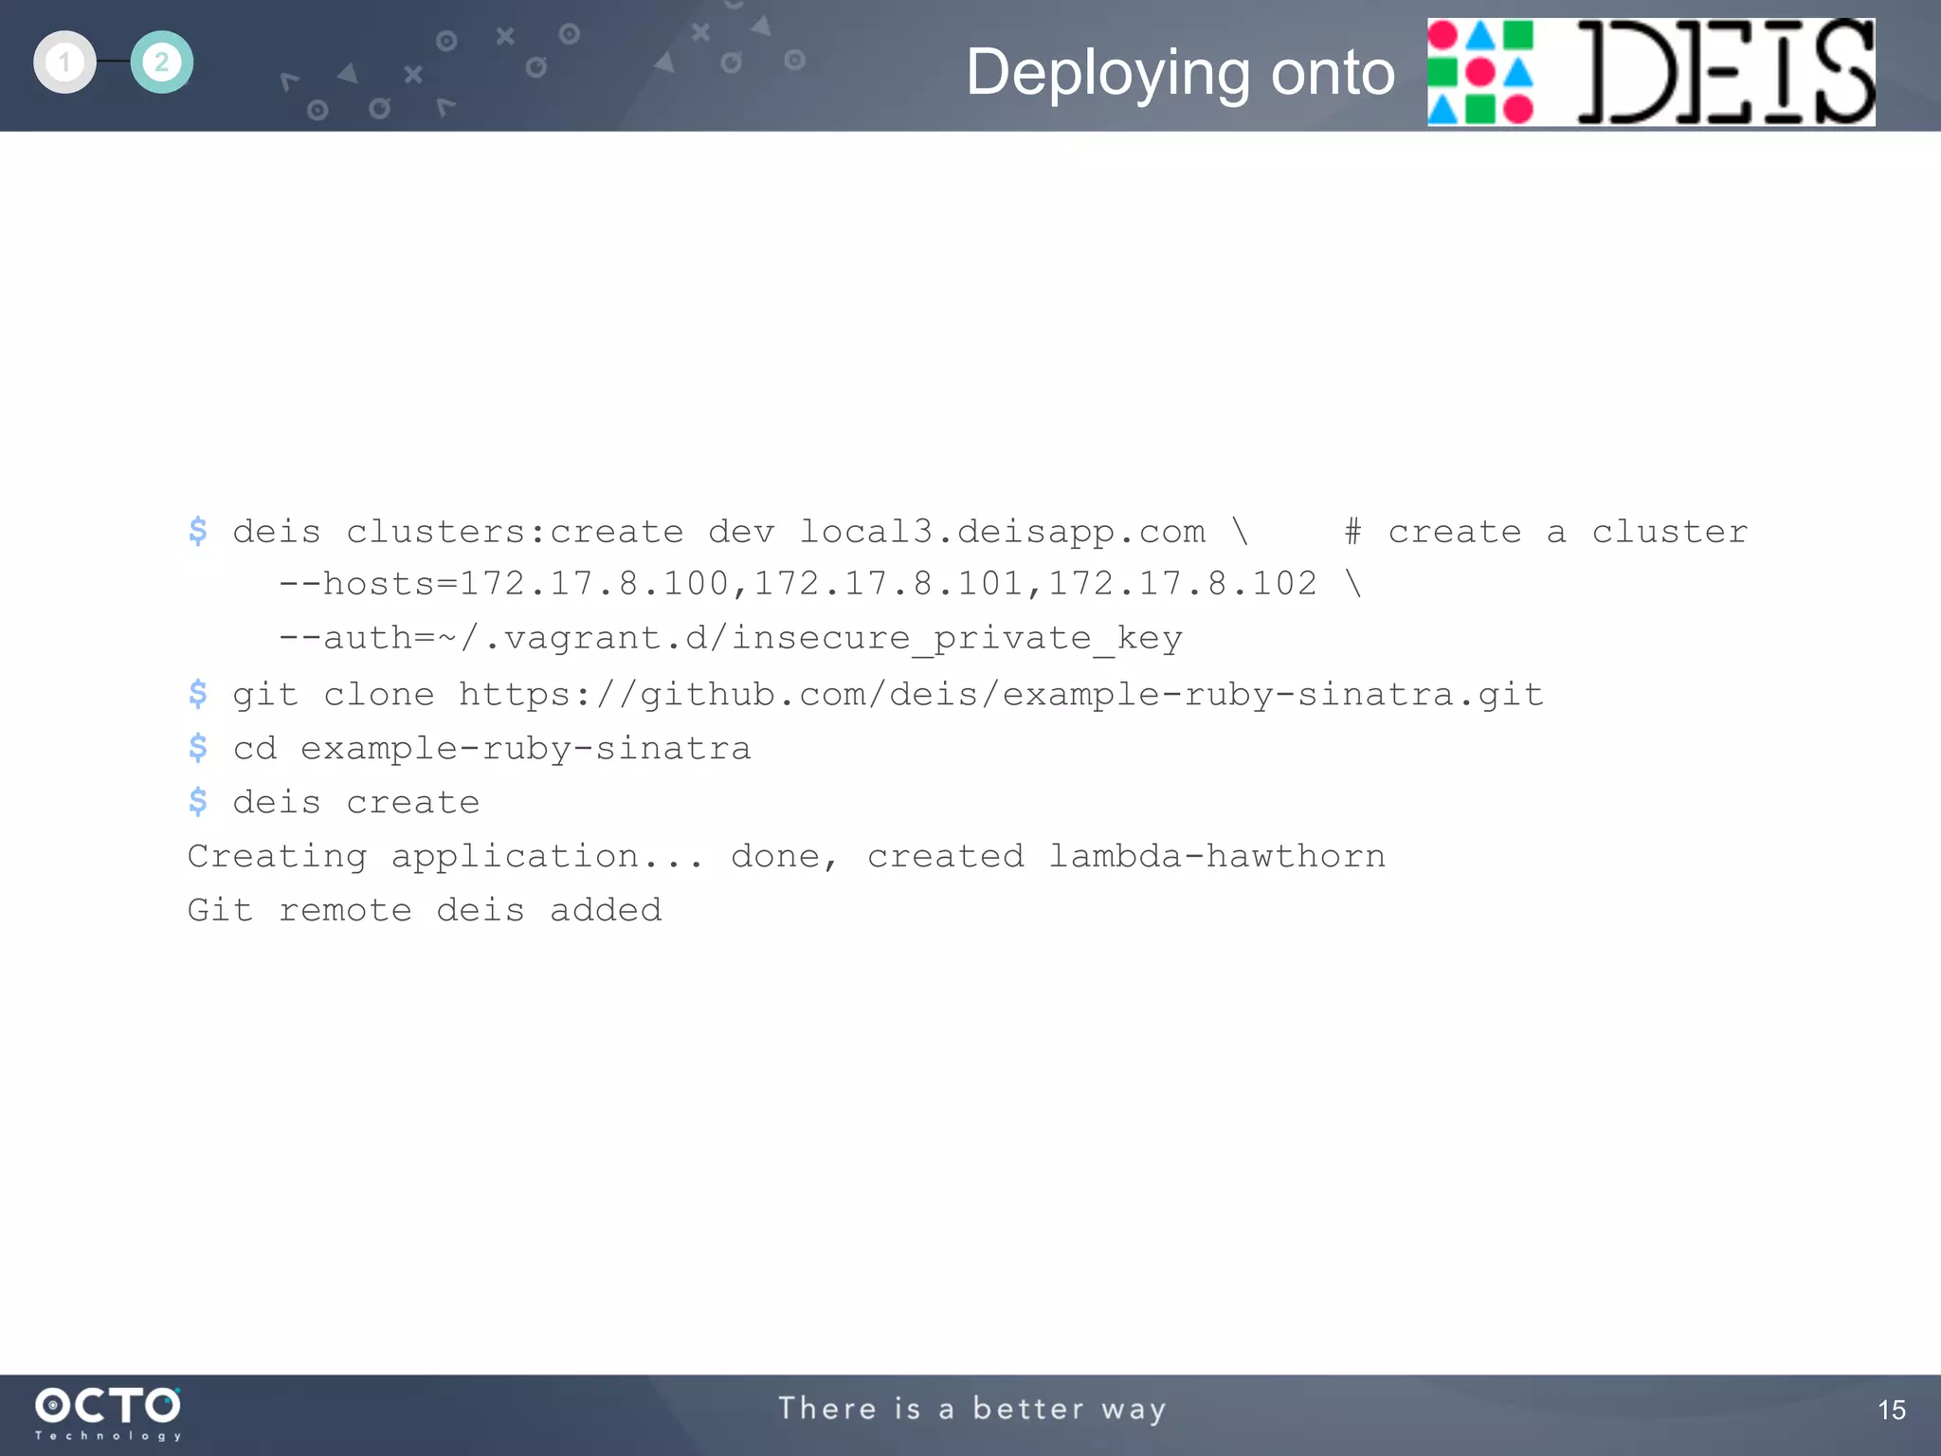Click the 'Deploying onto' slide title
This screenshot has height=1456, width=1941.
[x=1180, y=73]
